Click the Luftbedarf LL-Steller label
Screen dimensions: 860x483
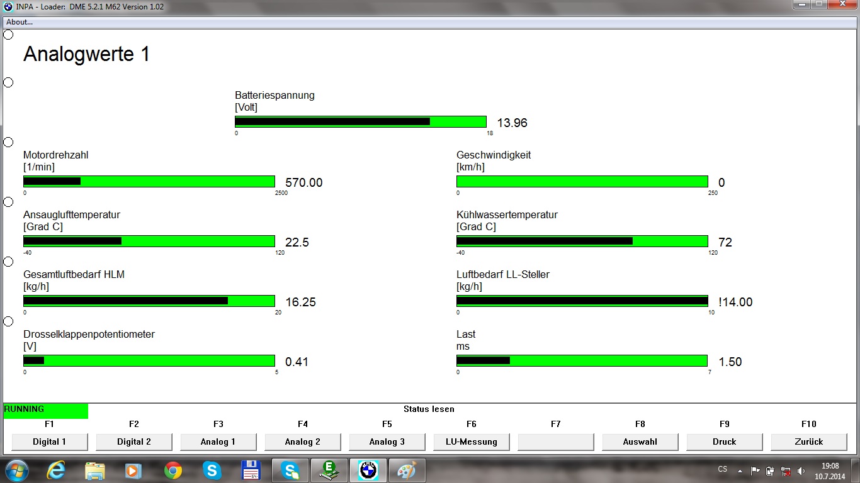503,275
